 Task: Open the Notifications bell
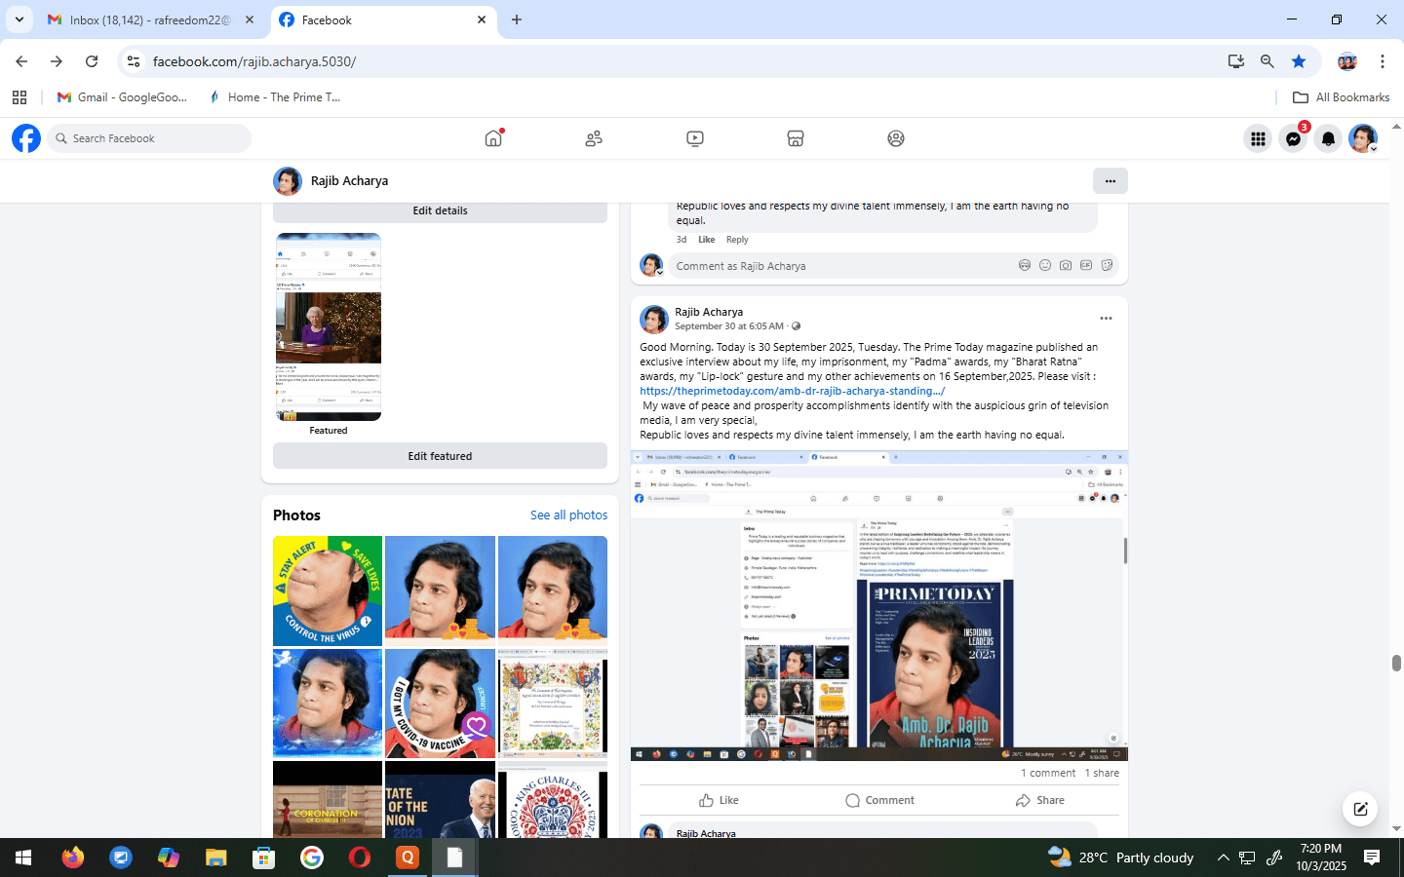[1328, 139]
